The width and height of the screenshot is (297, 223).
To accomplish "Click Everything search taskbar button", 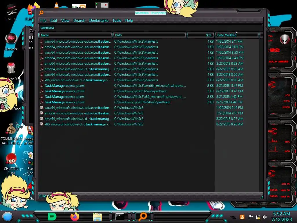I will 143,216.
